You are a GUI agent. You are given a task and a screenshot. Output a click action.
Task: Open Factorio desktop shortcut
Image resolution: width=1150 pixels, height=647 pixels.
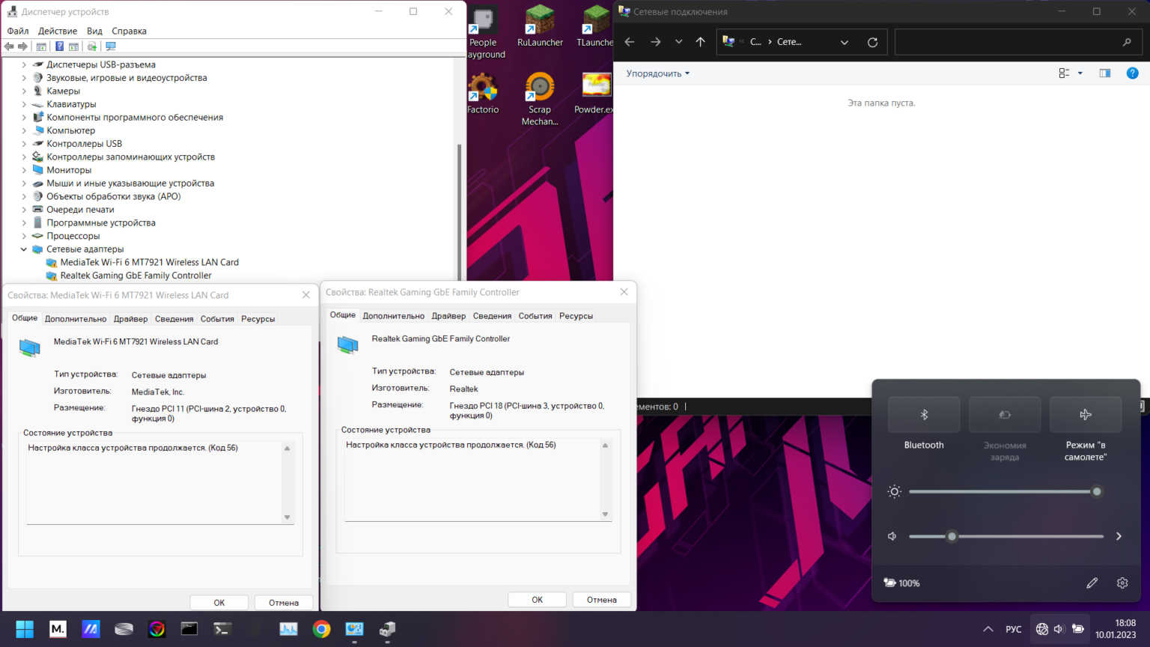pos(483,94)
